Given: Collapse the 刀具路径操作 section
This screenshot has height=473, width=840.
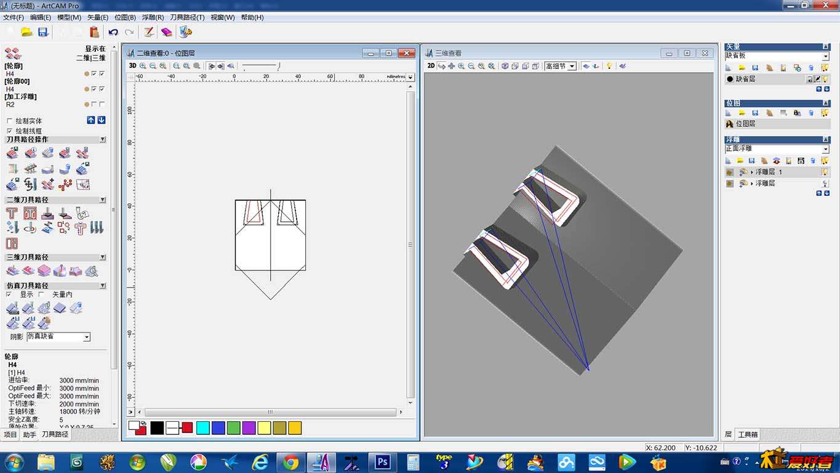Looking at the screenshot, I should (x=102, y=140).
